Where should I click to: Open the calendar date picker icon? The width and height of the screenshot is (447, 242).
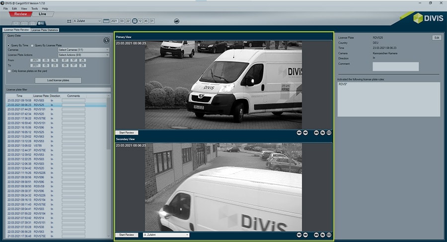click(x=106, y=21)
